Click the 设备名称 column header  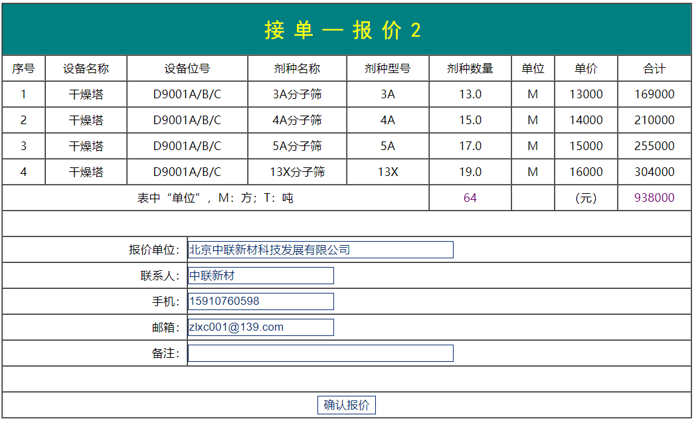pos(86,68)
